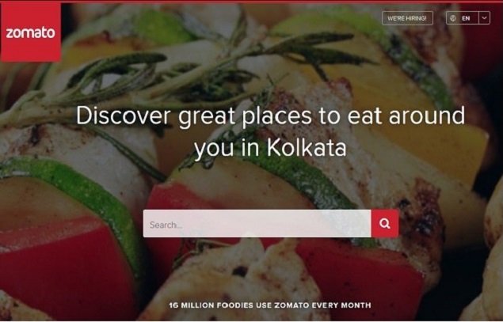Image resolution: width=503 pixels, height=322 pixels.
Task: Click the word 'zomato' inside the logo
Action: point(30,32)
